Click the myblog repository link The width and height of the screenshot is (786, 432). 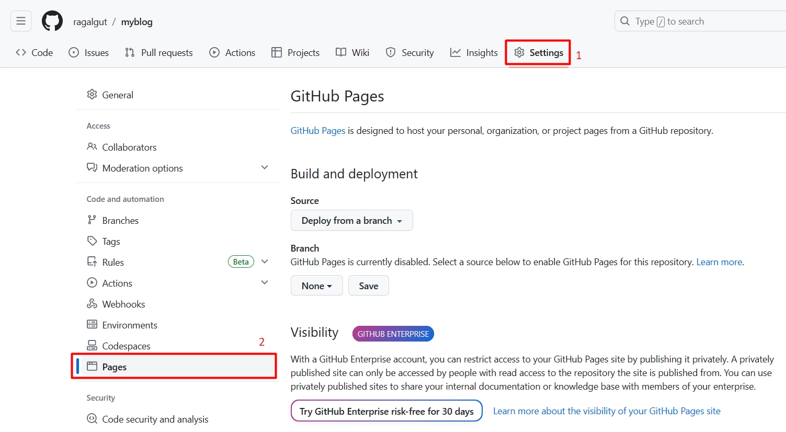[137, 22]
